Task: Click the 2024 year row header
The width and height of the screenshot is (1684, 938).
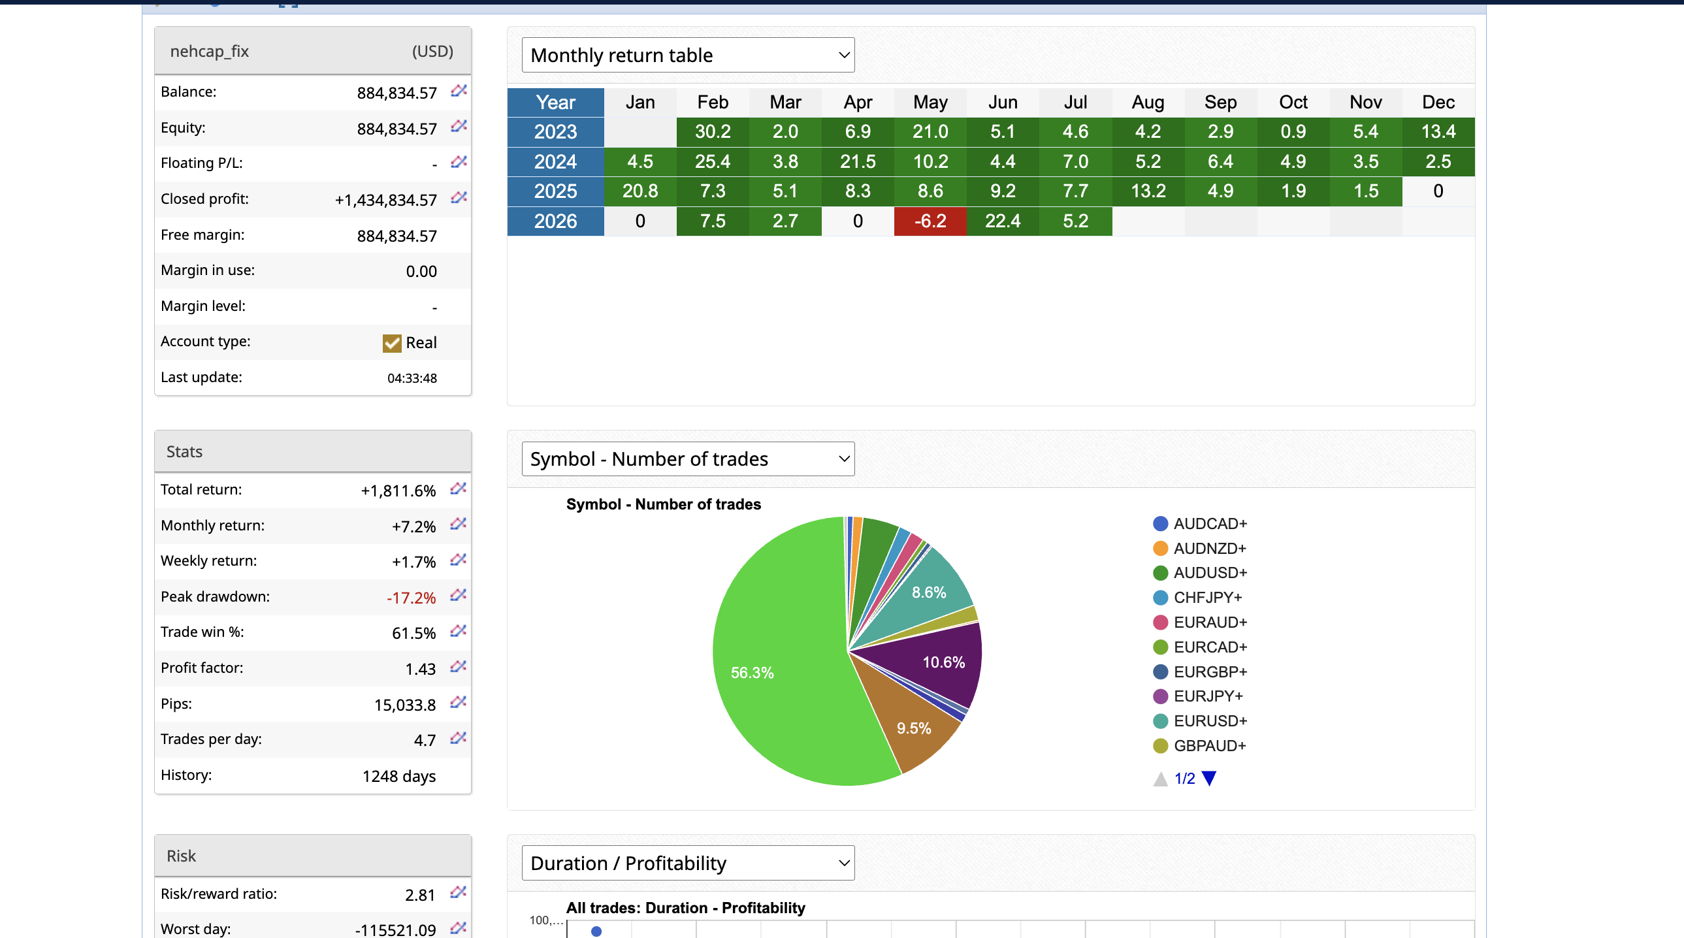Action: pos(556,161)
